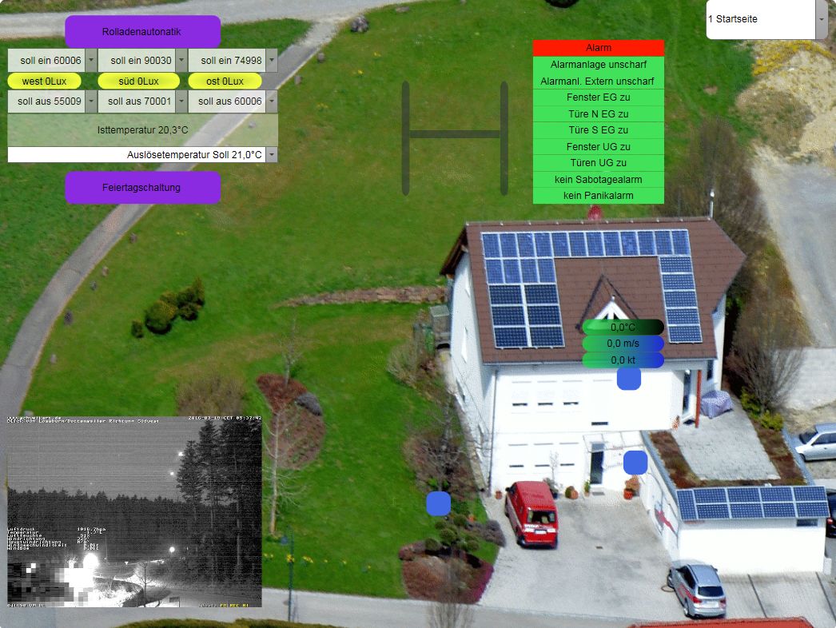
Task: Open the Auslösetemperatur Soll 21,0°C dropdown
Action: (x=272, y=155)
